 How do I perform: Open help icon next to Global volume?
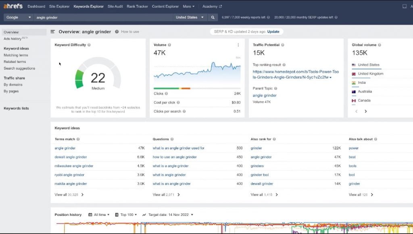click(380, 45)
